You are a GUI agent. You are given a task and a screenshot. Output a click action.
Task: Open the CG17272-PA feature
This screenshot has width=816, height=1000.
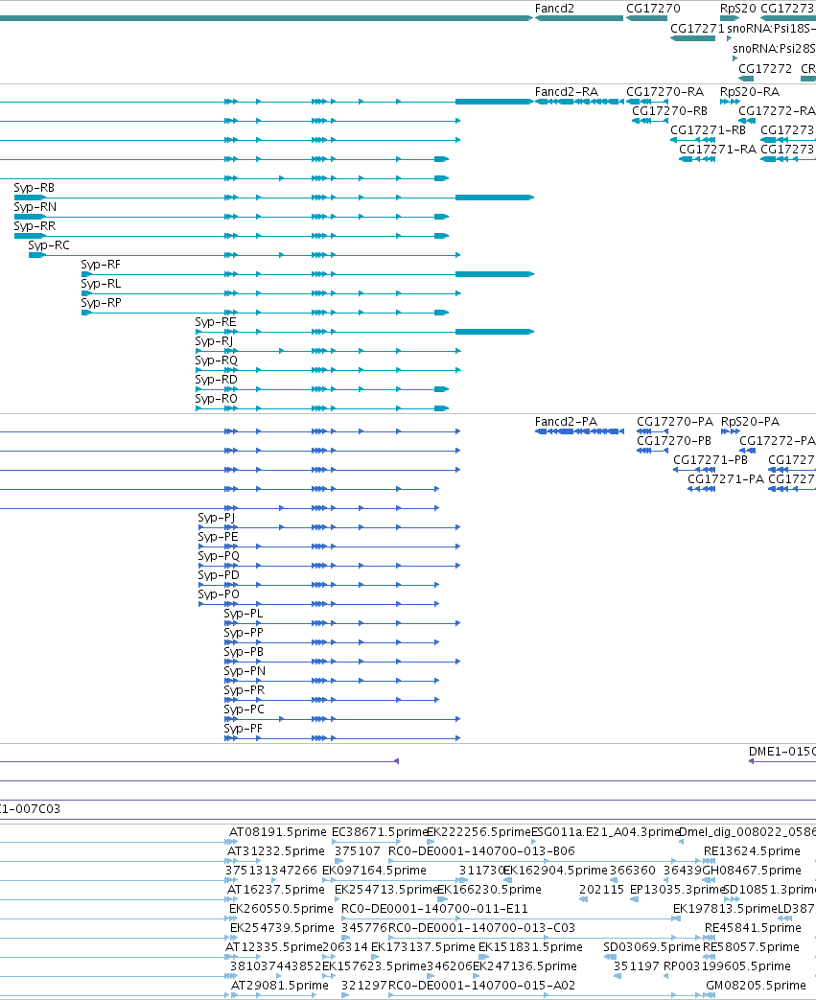(747, 451)
